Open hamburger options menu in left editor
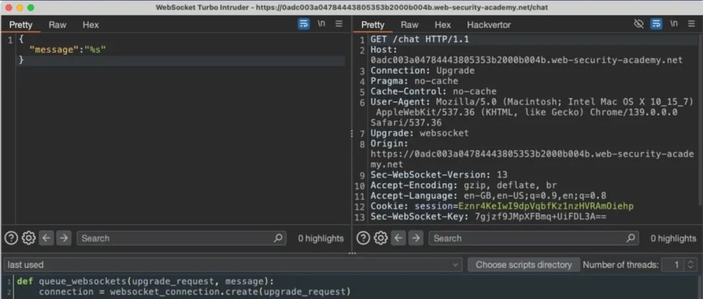This screenshot has width=703, height=299. click(339, 24)
